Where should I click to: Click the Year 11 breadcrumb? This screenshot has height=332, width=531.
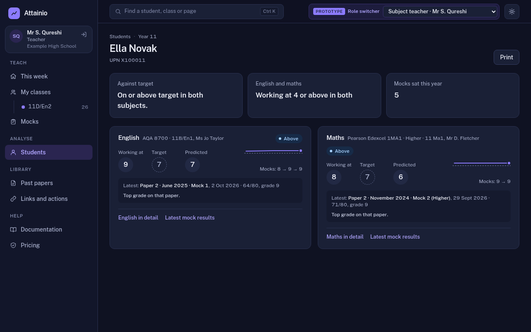pos(147,37)
